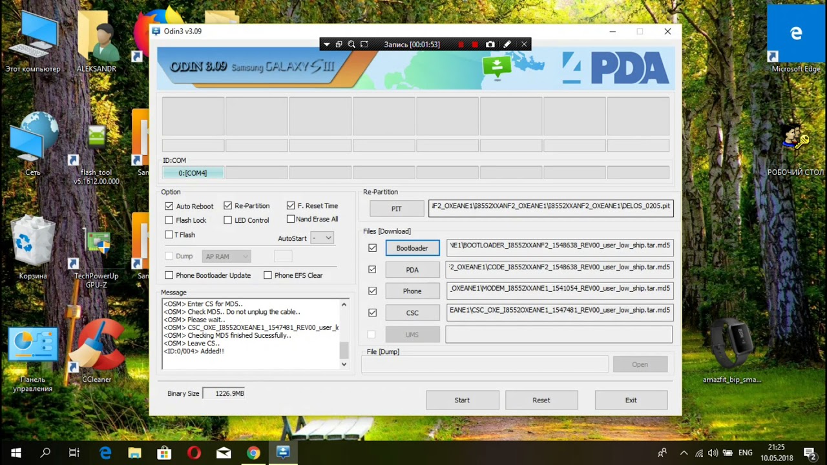The image size is (827, 465).
Task: Open Chrome from the taskbar
Action: tap(253, 453)
